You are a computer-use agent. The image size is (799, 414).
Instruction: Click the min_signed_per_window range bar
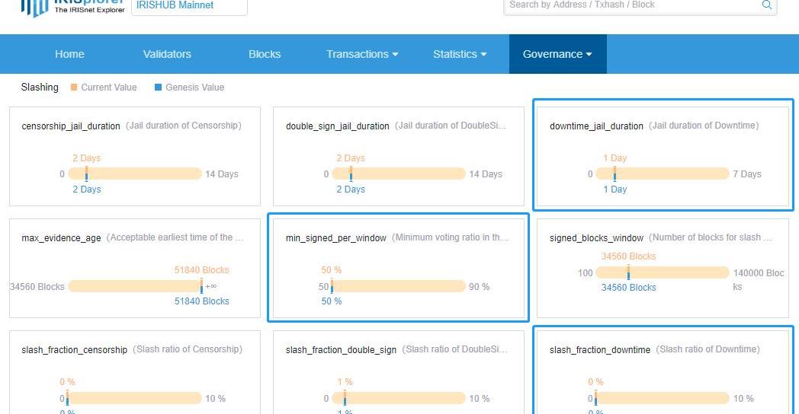point(399,286)
